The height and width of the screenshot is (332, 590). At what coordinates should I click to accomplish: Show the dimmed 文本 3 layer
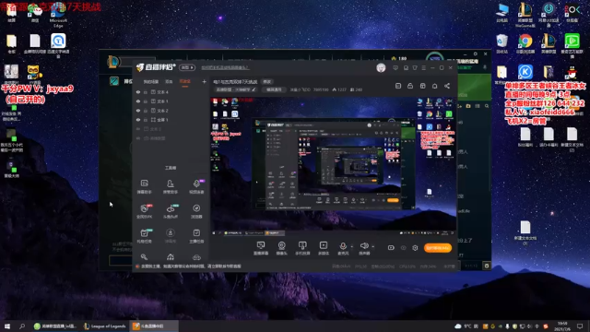pos(138,129)
